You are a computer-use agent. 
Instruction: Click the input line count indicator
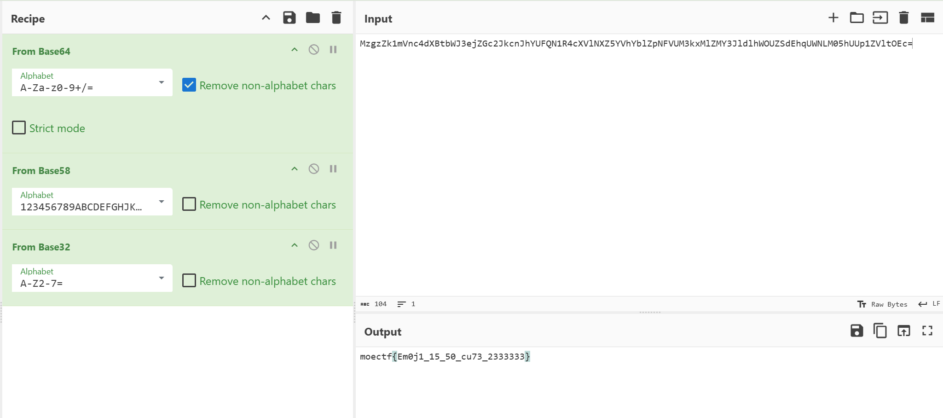(406, 304)
